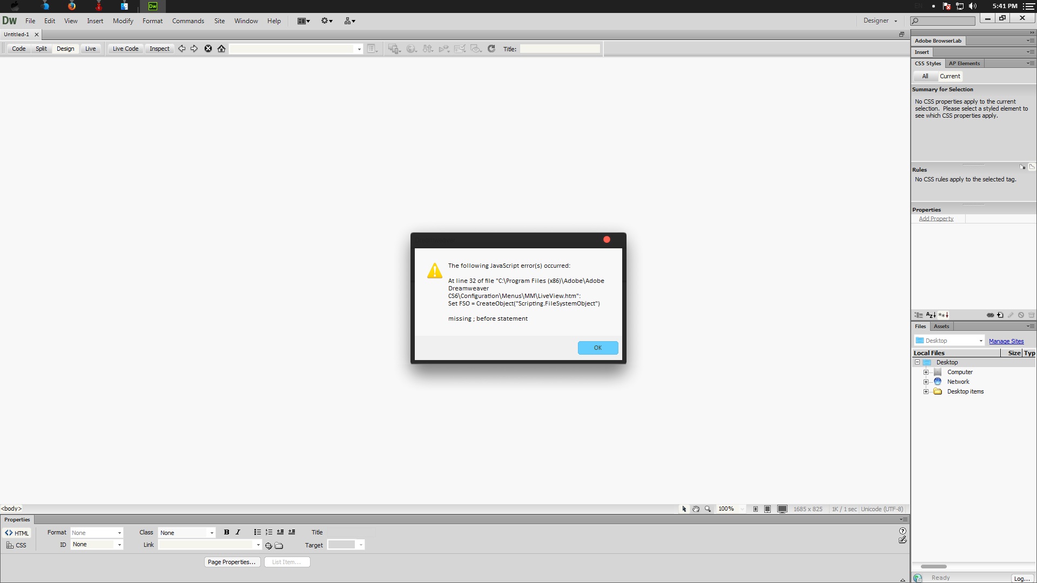Screen dimensions: 1037x583
Task: Click the Manage Sites link
Action: [1006, 341]
